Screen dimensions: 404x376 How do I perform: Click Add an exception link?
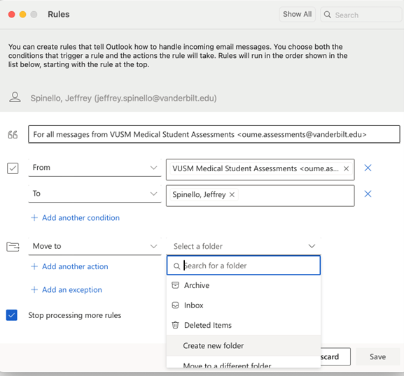[72, 290]
